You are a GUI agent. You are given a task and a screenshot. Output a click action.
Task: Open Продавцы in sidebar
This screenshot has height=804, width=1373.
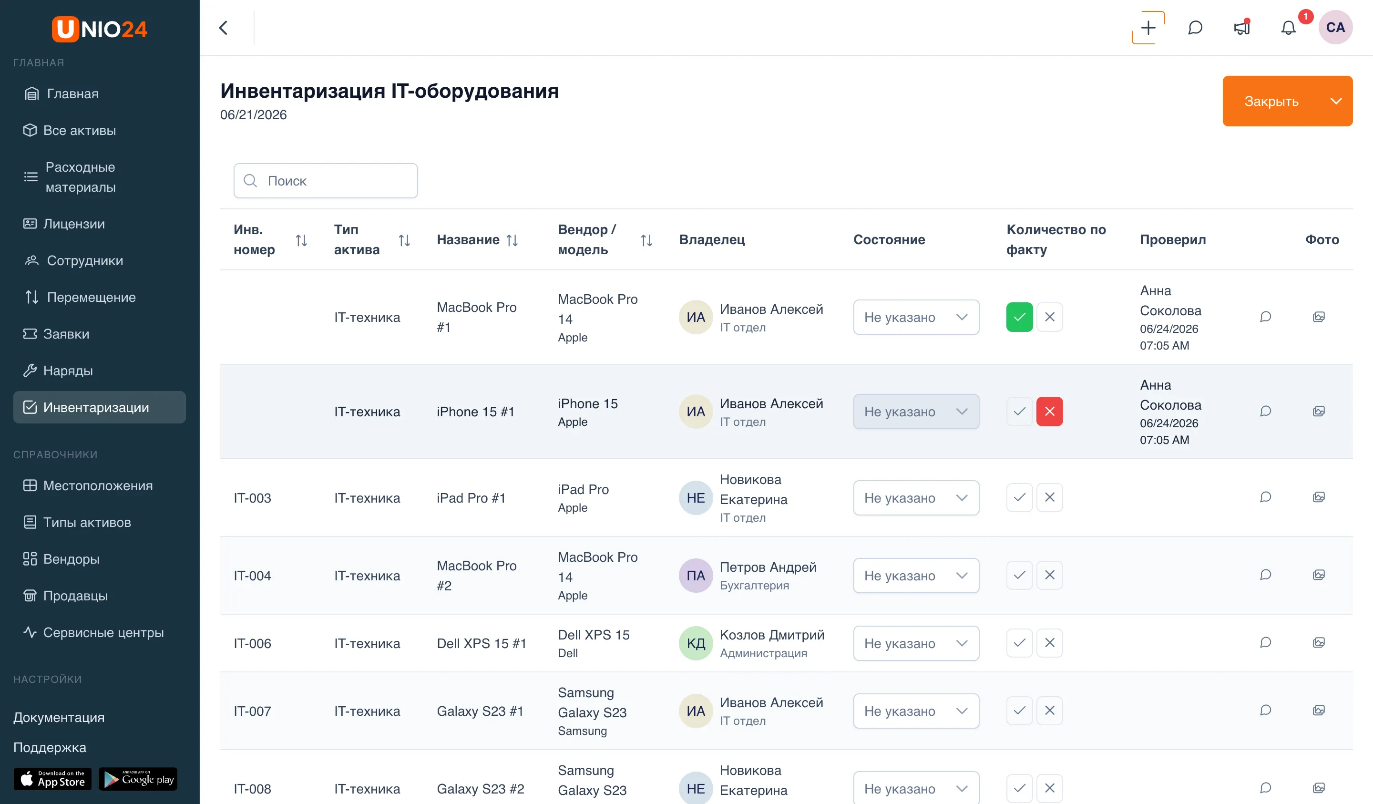(x=99, y=595)
